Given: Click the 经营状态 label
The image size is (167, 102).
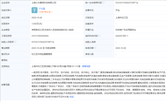Looking at the screenshot, I should 89,10.
